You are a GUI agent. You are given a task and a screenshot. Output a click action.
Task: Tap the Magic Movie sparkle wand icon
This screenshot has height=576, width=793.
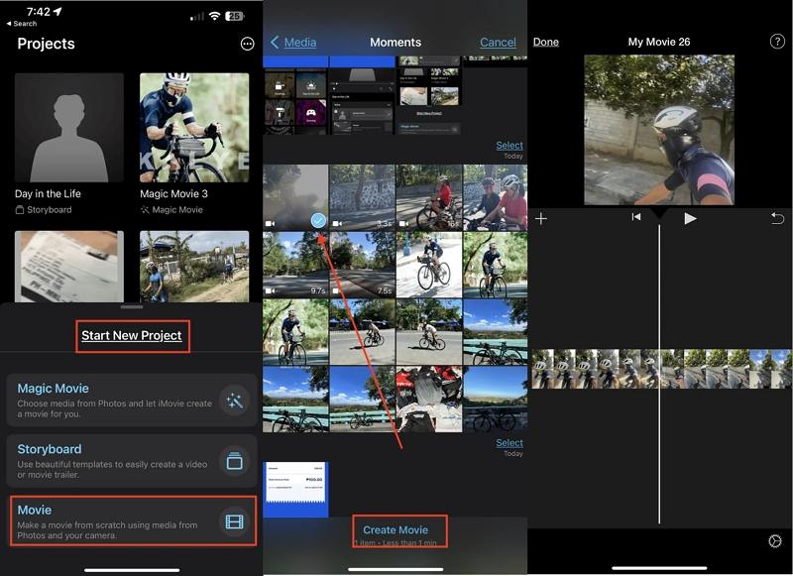pos(235,402)
